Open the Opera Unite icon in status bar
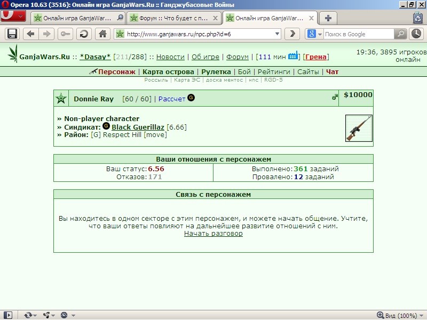427x320 pixels. [46, 315]
